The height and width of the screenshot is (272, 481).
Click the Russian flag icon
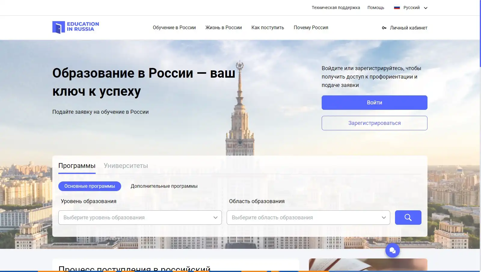point(397,8)
